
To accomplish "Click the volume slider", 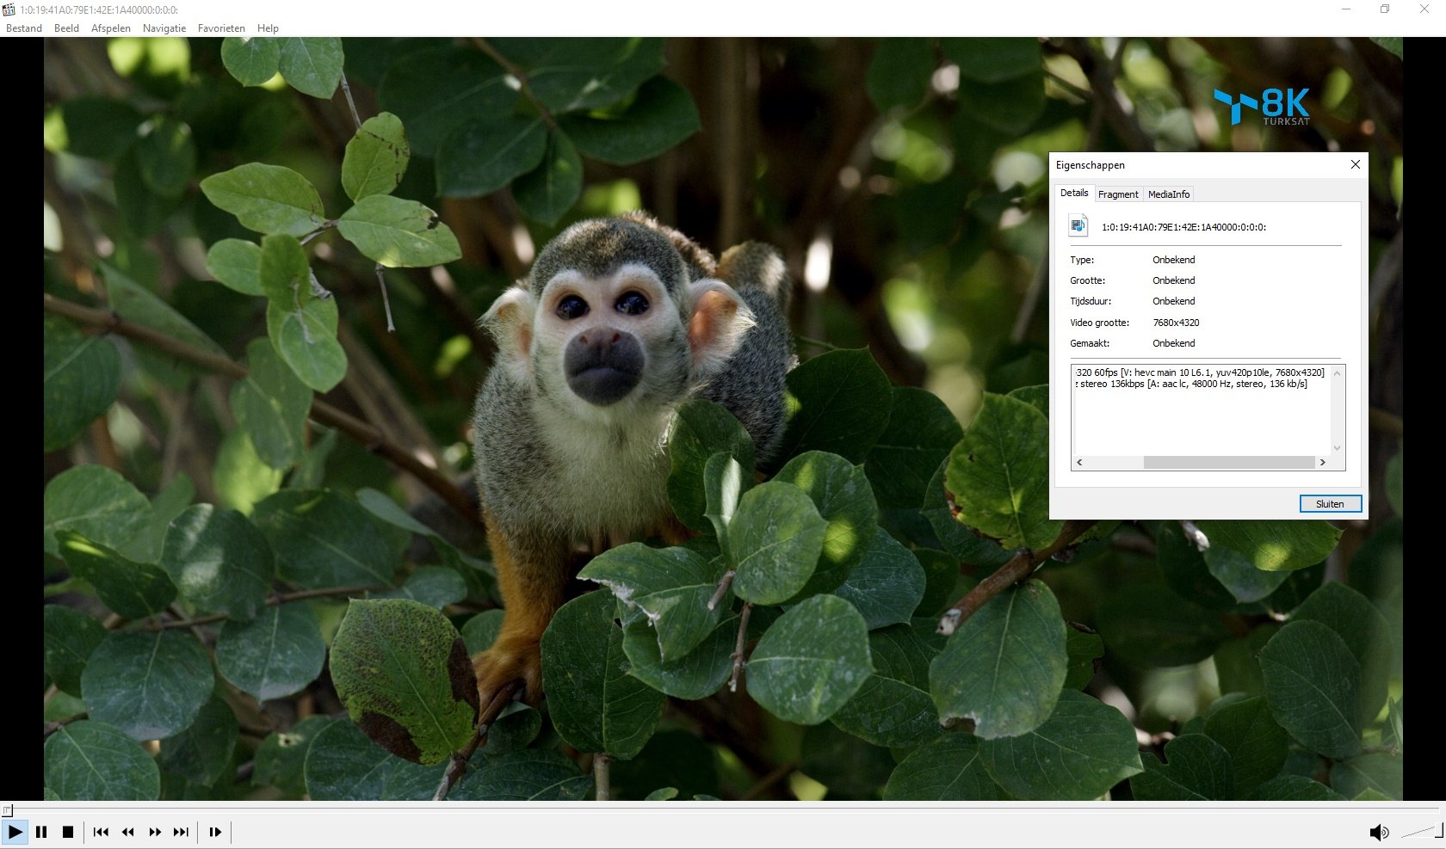I will pyautogui.click(x=1420, y=832).
